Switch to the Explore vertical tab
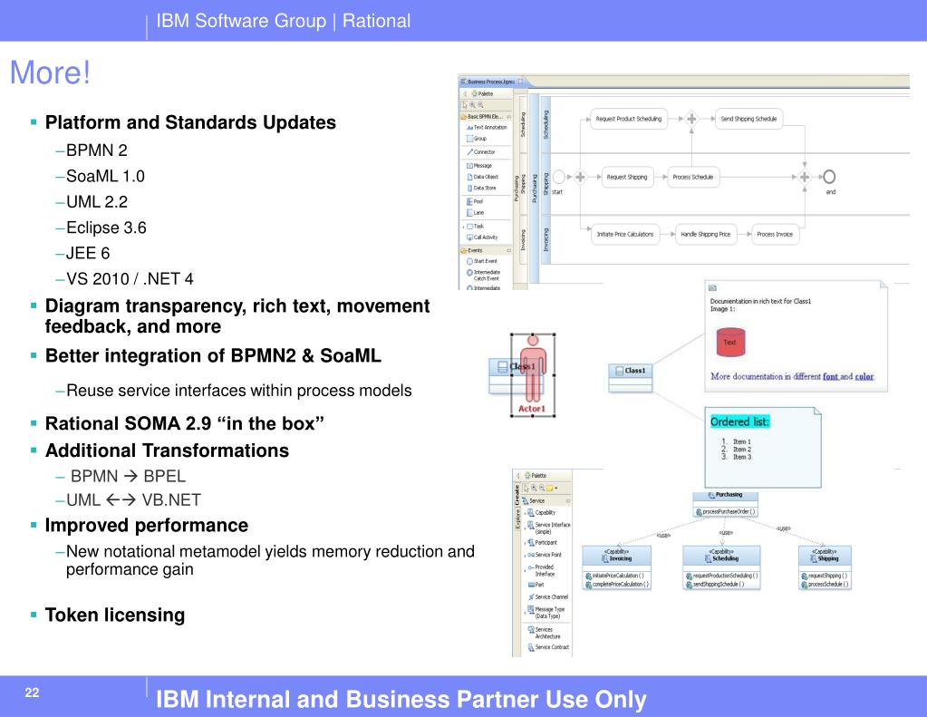The width and height of the screenshot is (927, 717). [517, 518]
